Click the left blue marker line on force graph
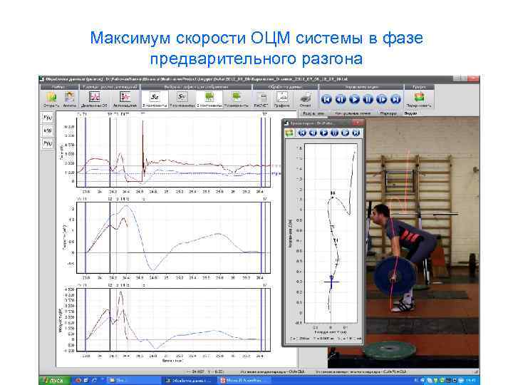This screenshot has height=385, width=513. [85, 153]
